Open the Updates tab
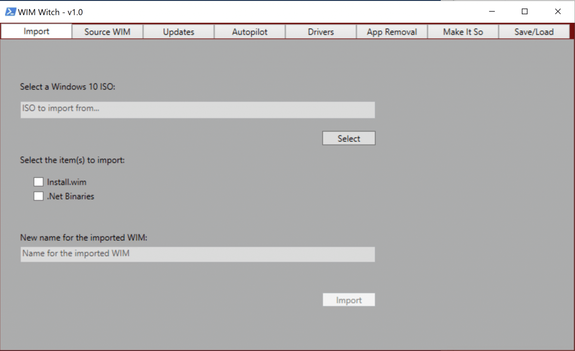The width and height of the screenshot is (575, 351). coord(178,31)
